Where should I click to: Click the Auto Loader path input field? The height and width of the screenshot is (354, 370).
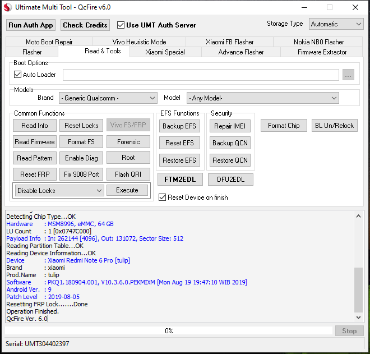201,75
